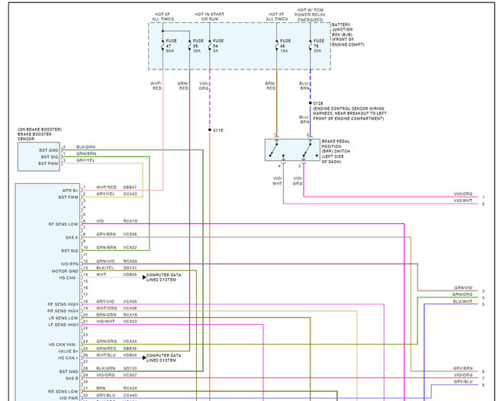Select circuit code RCA19

pyautogui.click(x=130, y=221)
